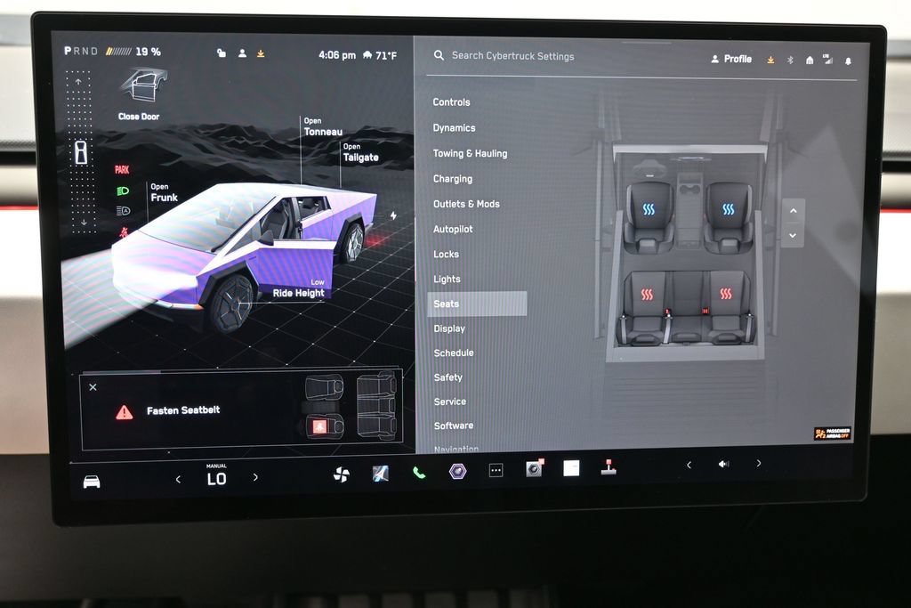Open the green Phone app
Screen dimensions: 911x608
419,473
